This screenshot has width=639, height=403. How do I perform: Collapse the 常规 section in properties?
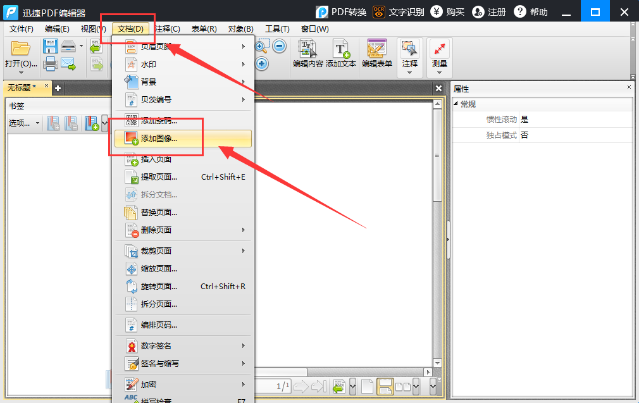tap(457, 103)
